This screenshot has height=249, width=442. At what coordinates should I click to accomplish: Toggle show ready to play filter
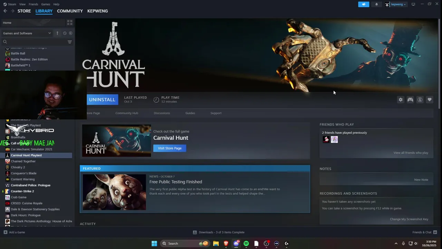coord(70,33)
